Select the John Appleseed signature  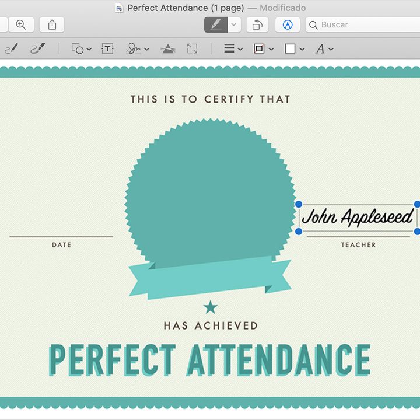click(x=357, y=218)
